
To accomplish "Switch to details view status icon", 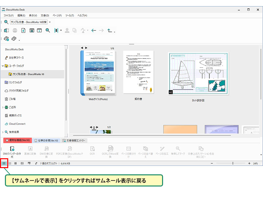I will 22,163.
